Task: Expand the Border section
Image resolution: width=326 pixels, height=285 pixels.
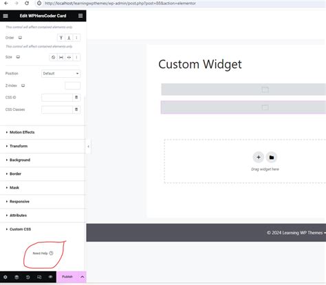Action: [43, 173]
